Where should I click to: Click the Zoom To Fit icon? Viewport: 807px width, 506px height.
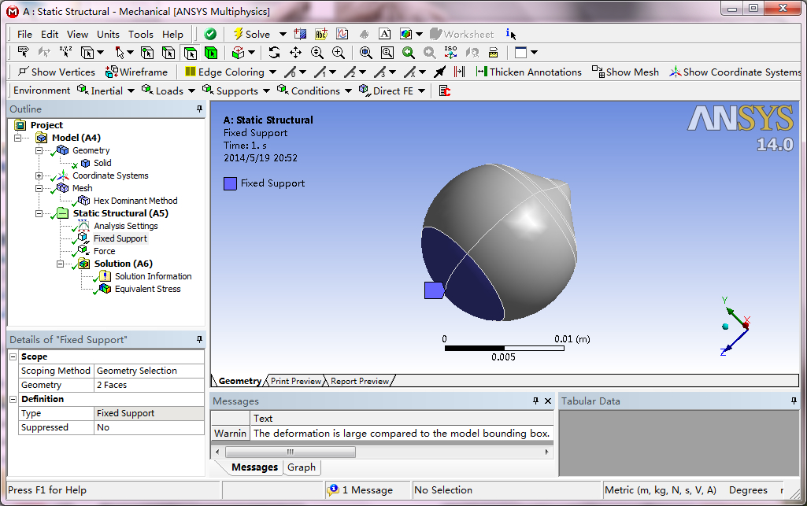click(x=366, y=53)
